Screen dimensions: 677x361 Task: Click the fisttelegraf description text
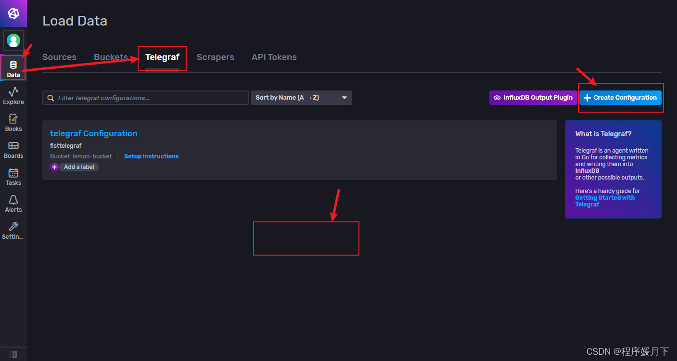66,145
